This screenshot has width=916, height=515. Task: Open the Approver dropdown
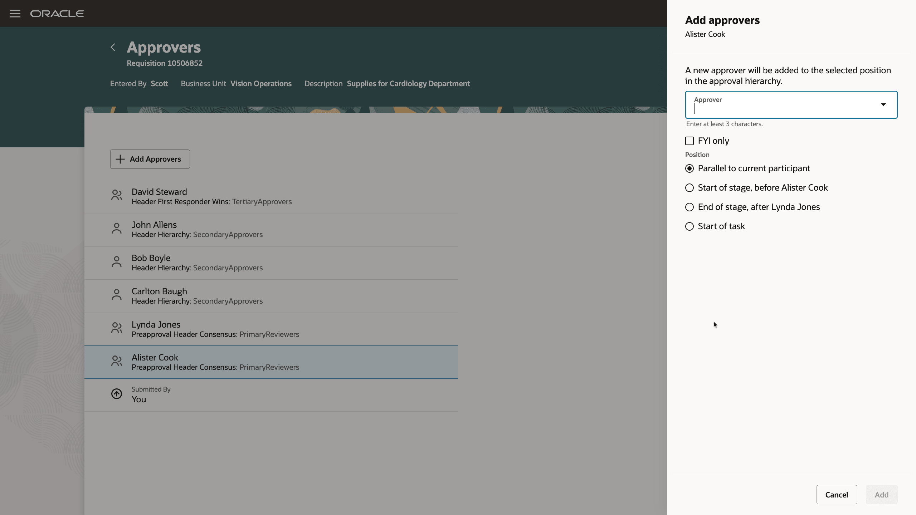click(x=883, y=104)
